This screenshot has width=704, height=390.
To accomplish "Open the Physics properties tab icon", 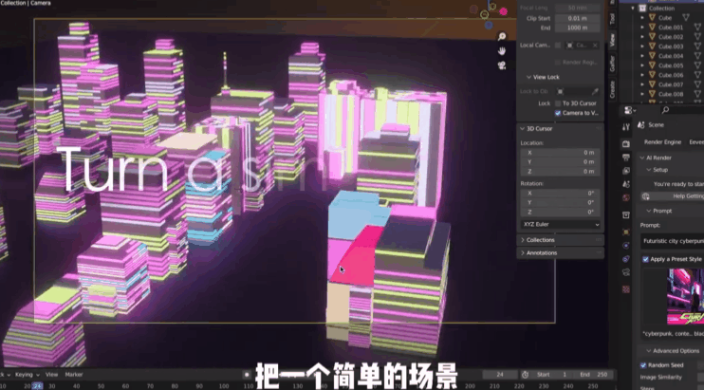I will pyautogui.click(x=626, y=246).
